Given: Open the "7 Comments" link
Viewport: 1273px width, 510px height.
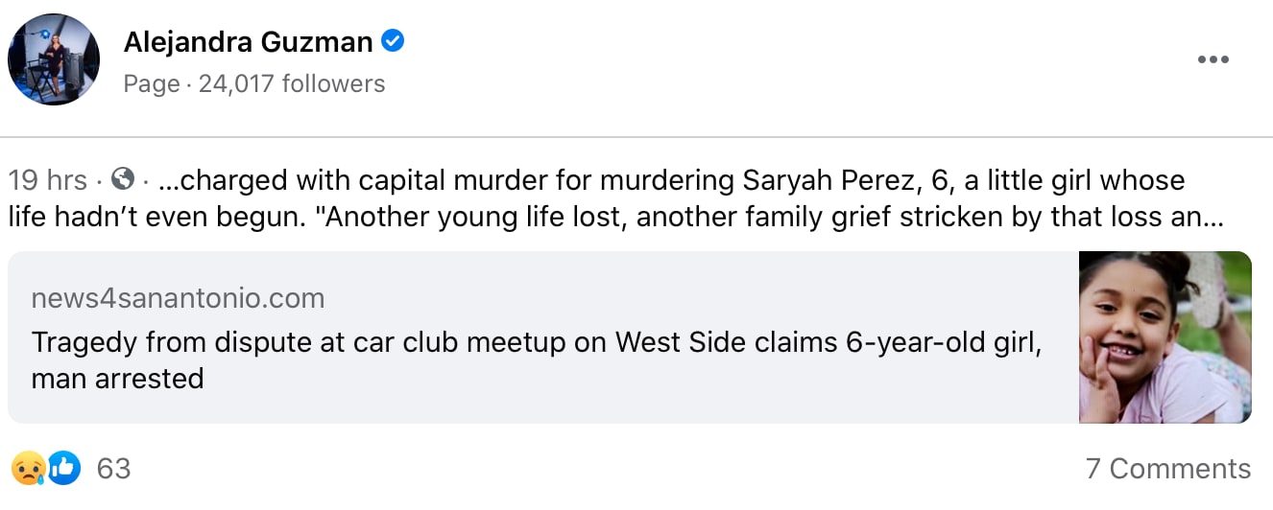Looking at the screenshot, I should 1167,469.
